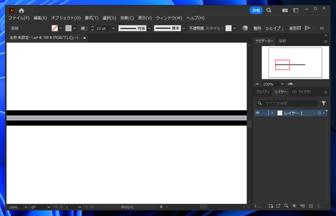Go to the Illustrator Home screen

click(22, 10)
